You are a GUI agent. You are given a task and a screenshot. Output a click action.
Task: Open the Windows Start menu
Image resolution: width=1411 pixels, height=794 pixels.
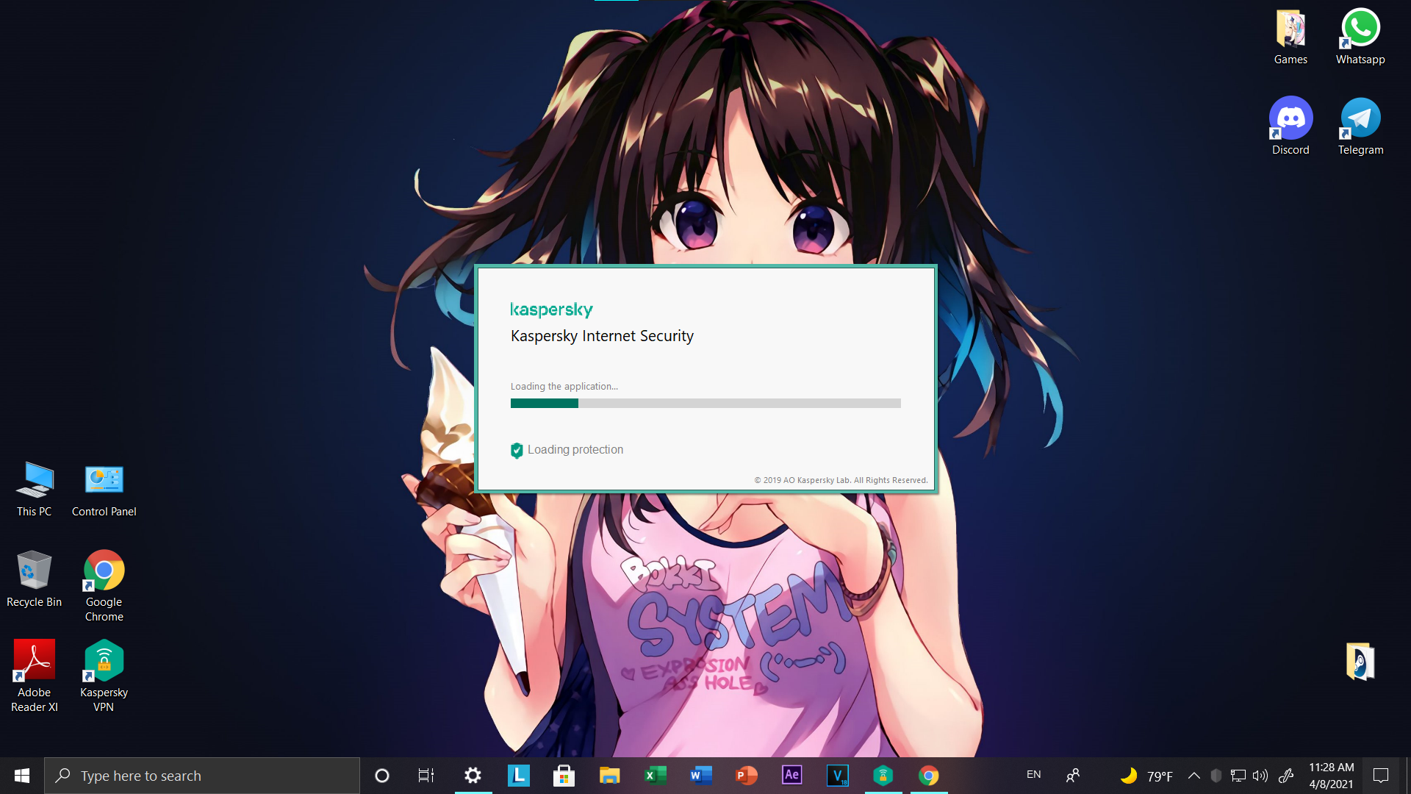(22, 775)
